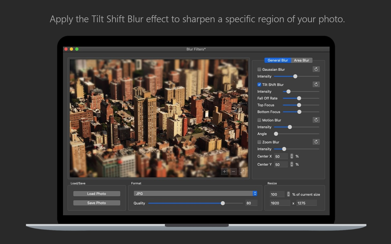Select the General Blur tab
The width and height of the screenshot is (391, 244).
pos(278,60)
